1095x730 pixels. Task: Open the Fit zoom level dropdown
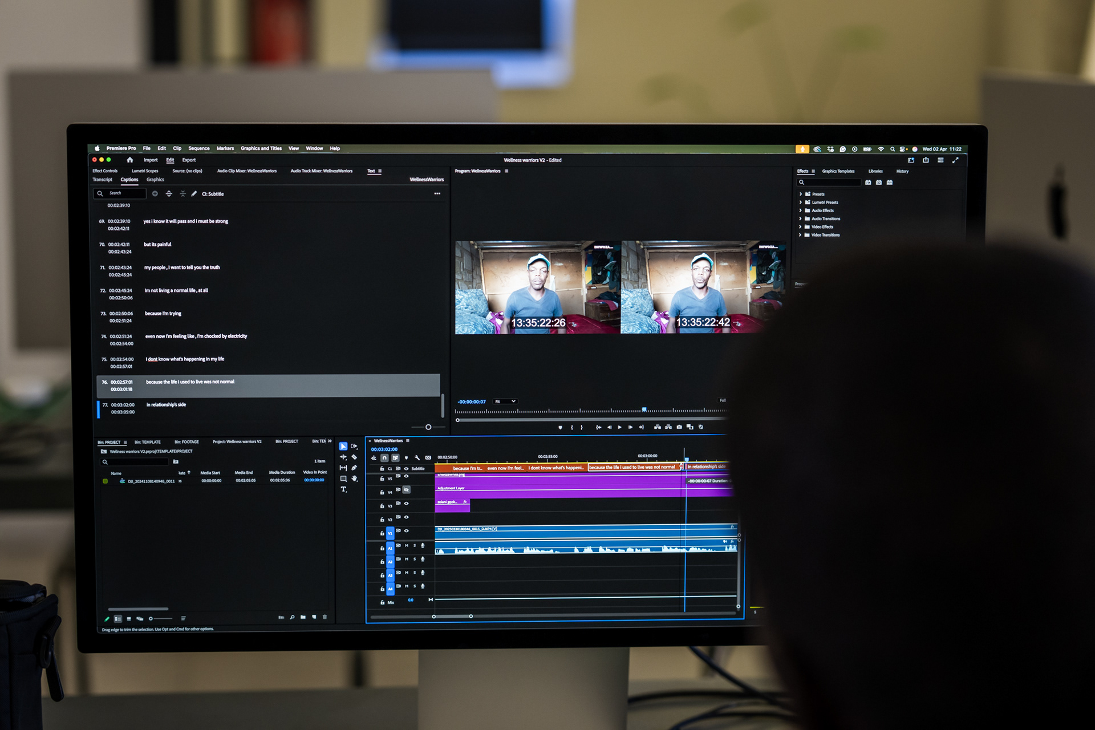[x=505, y=401]
